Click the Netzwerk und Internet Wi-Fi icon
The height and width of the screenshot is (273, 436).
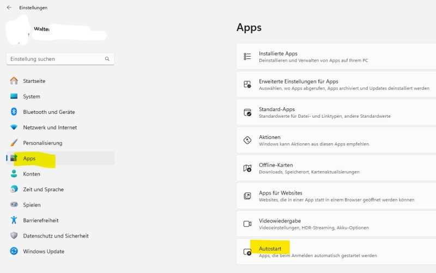(x=14, y=128)
